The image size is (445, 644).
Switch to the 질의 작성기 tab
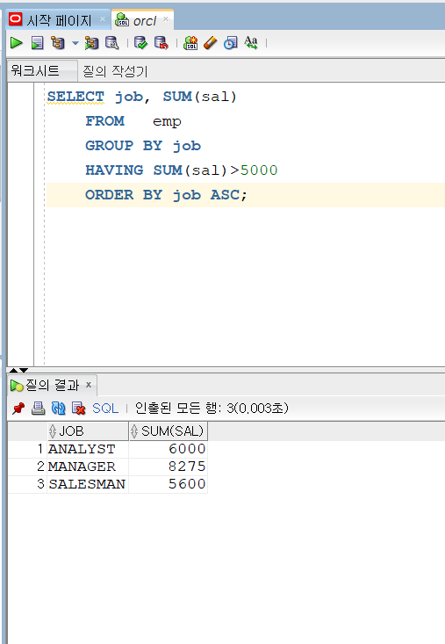click(115, 71)
